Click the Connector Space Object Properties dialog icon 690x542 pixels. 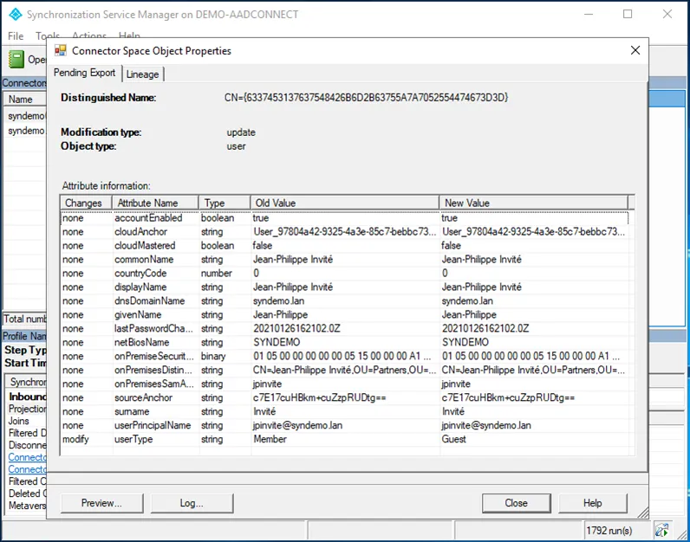pos(60,51)
